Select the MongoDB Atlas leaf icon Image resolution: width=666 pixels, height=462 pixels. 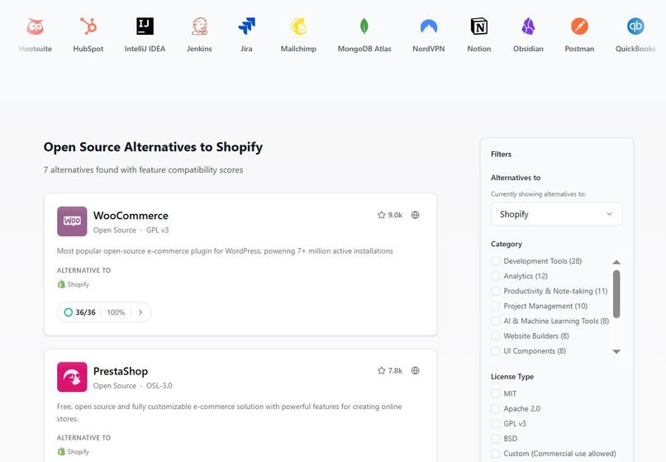pyautogui.click(x=364, y=26)
